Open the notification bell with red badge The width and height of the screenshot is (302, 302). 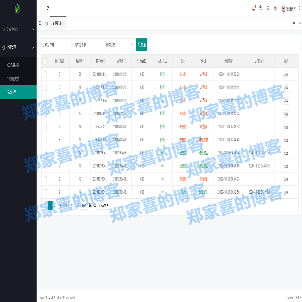[x=253, y=8]
